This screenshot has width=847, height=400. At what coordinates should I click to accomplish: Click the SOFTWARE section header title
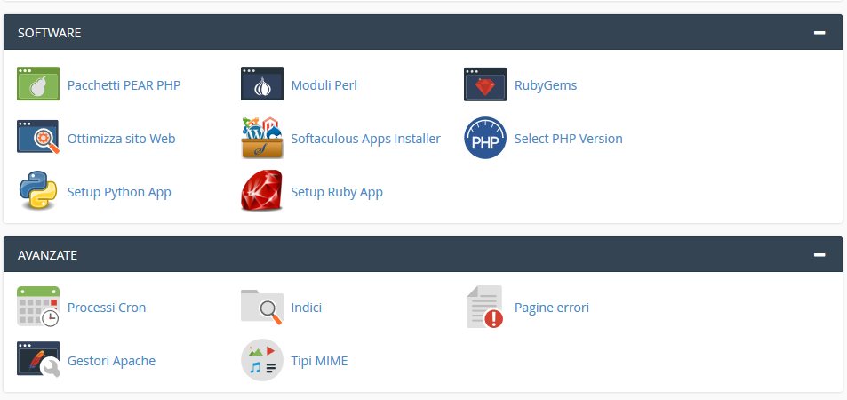[50, 33]
